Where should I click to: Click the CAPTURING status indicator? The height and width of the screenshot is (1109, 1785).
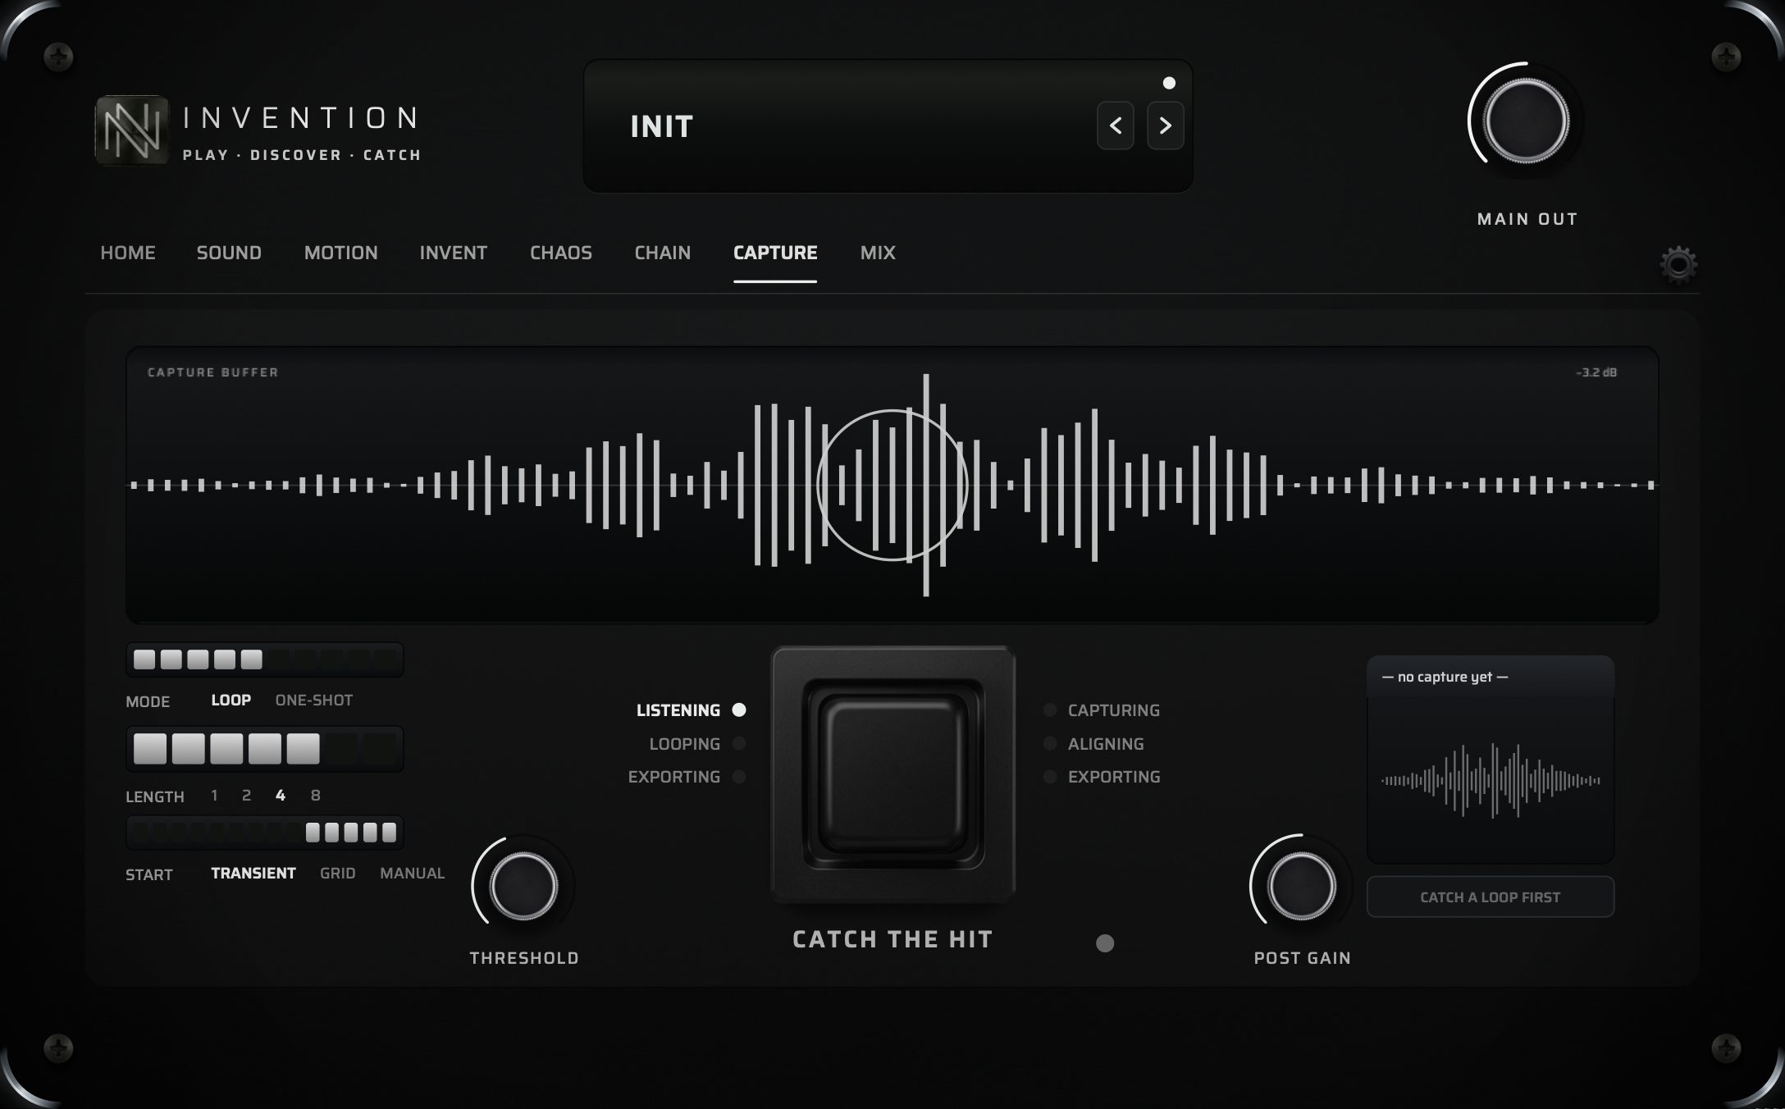[1102, 710]
